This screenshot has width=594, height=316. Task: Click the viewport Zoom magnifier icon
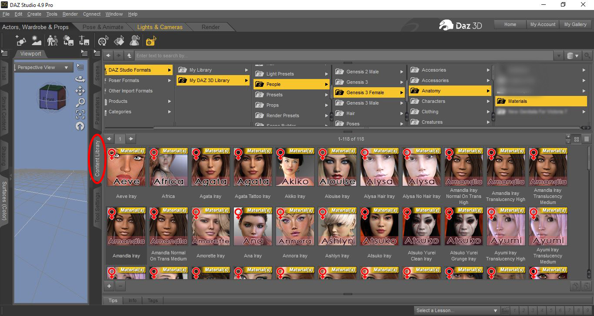pos(80,103)
